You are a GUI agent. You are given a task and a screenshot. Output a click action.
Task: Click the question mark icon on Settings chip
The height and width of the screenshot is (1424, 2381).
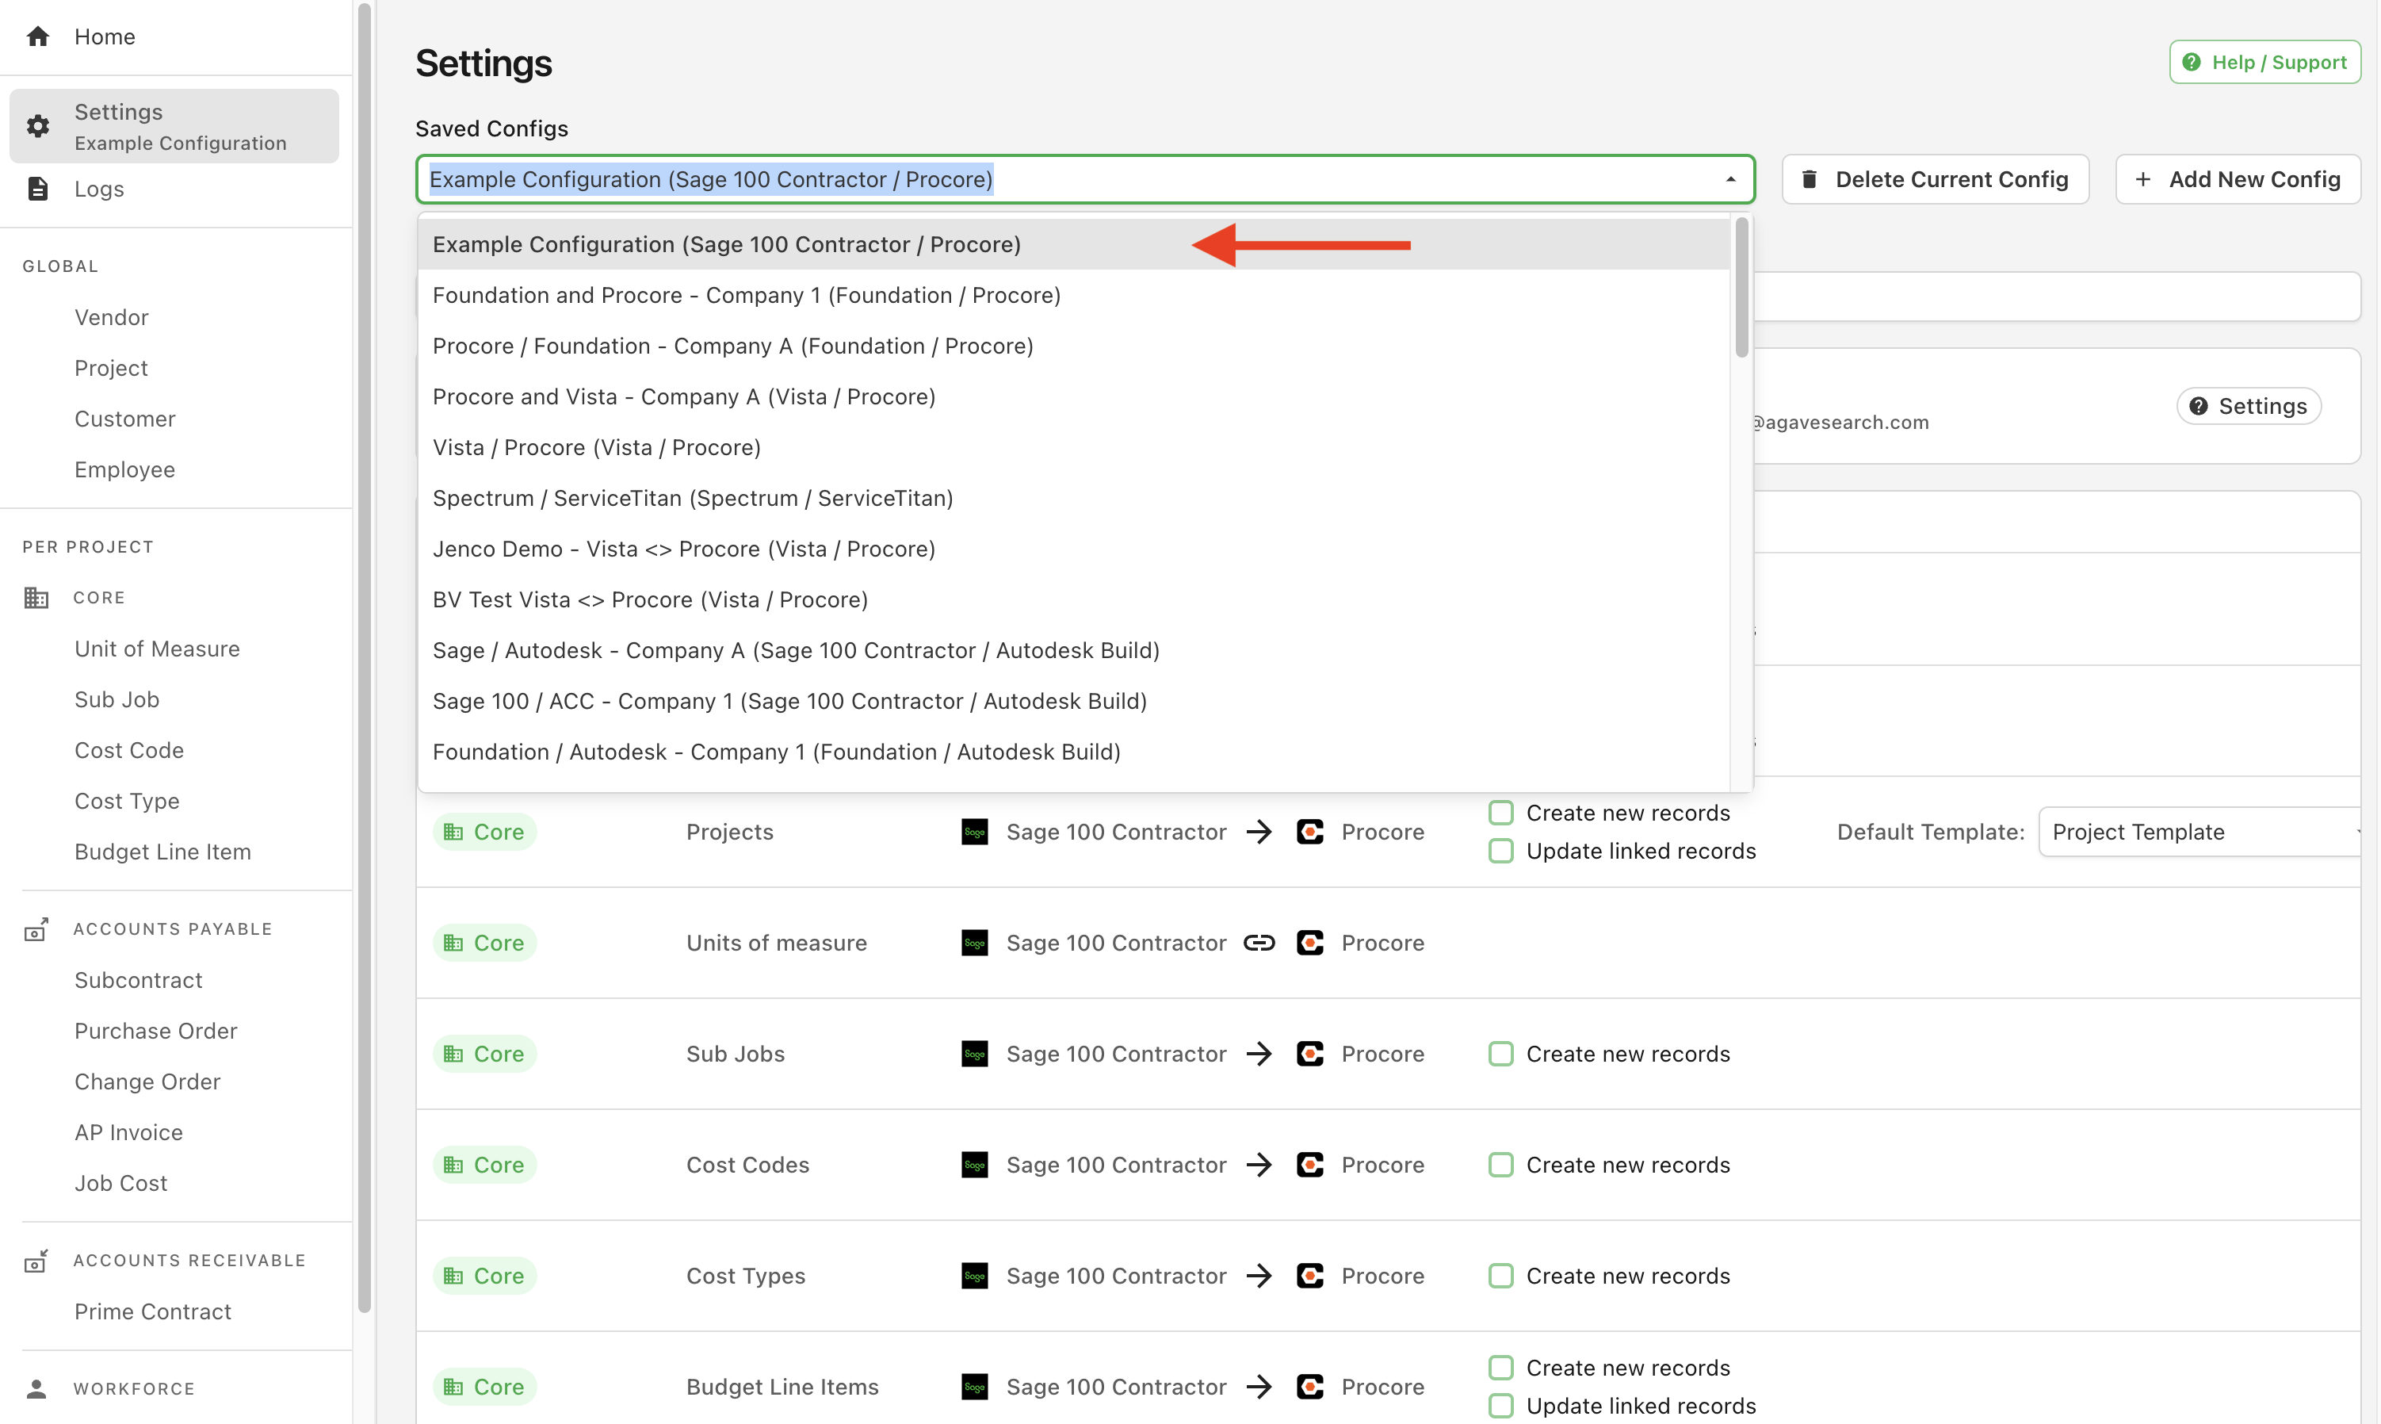click(x=2199, y=406)
